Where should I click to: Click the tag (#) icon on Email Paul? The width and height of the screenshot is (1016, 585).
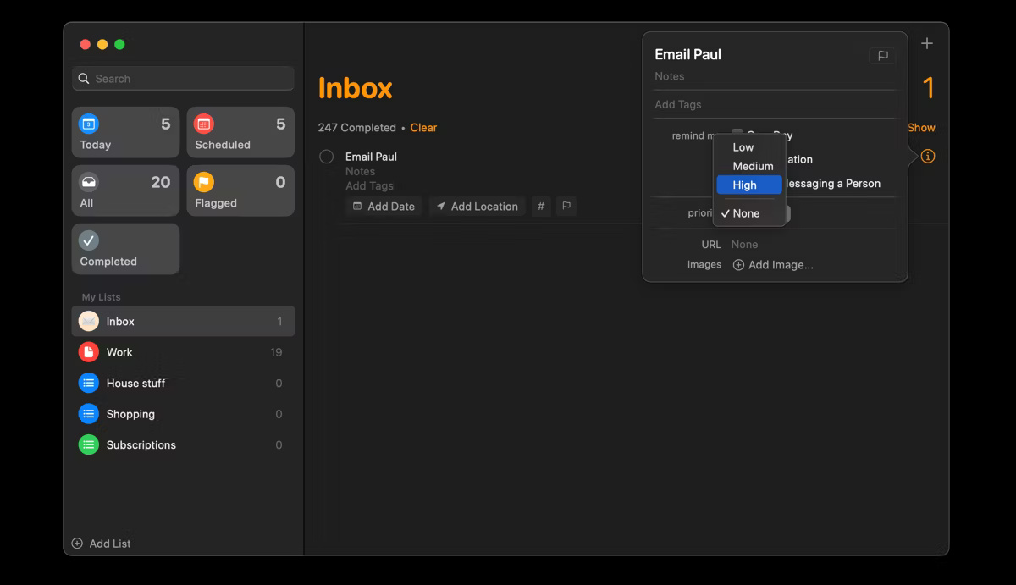point(541,206)
